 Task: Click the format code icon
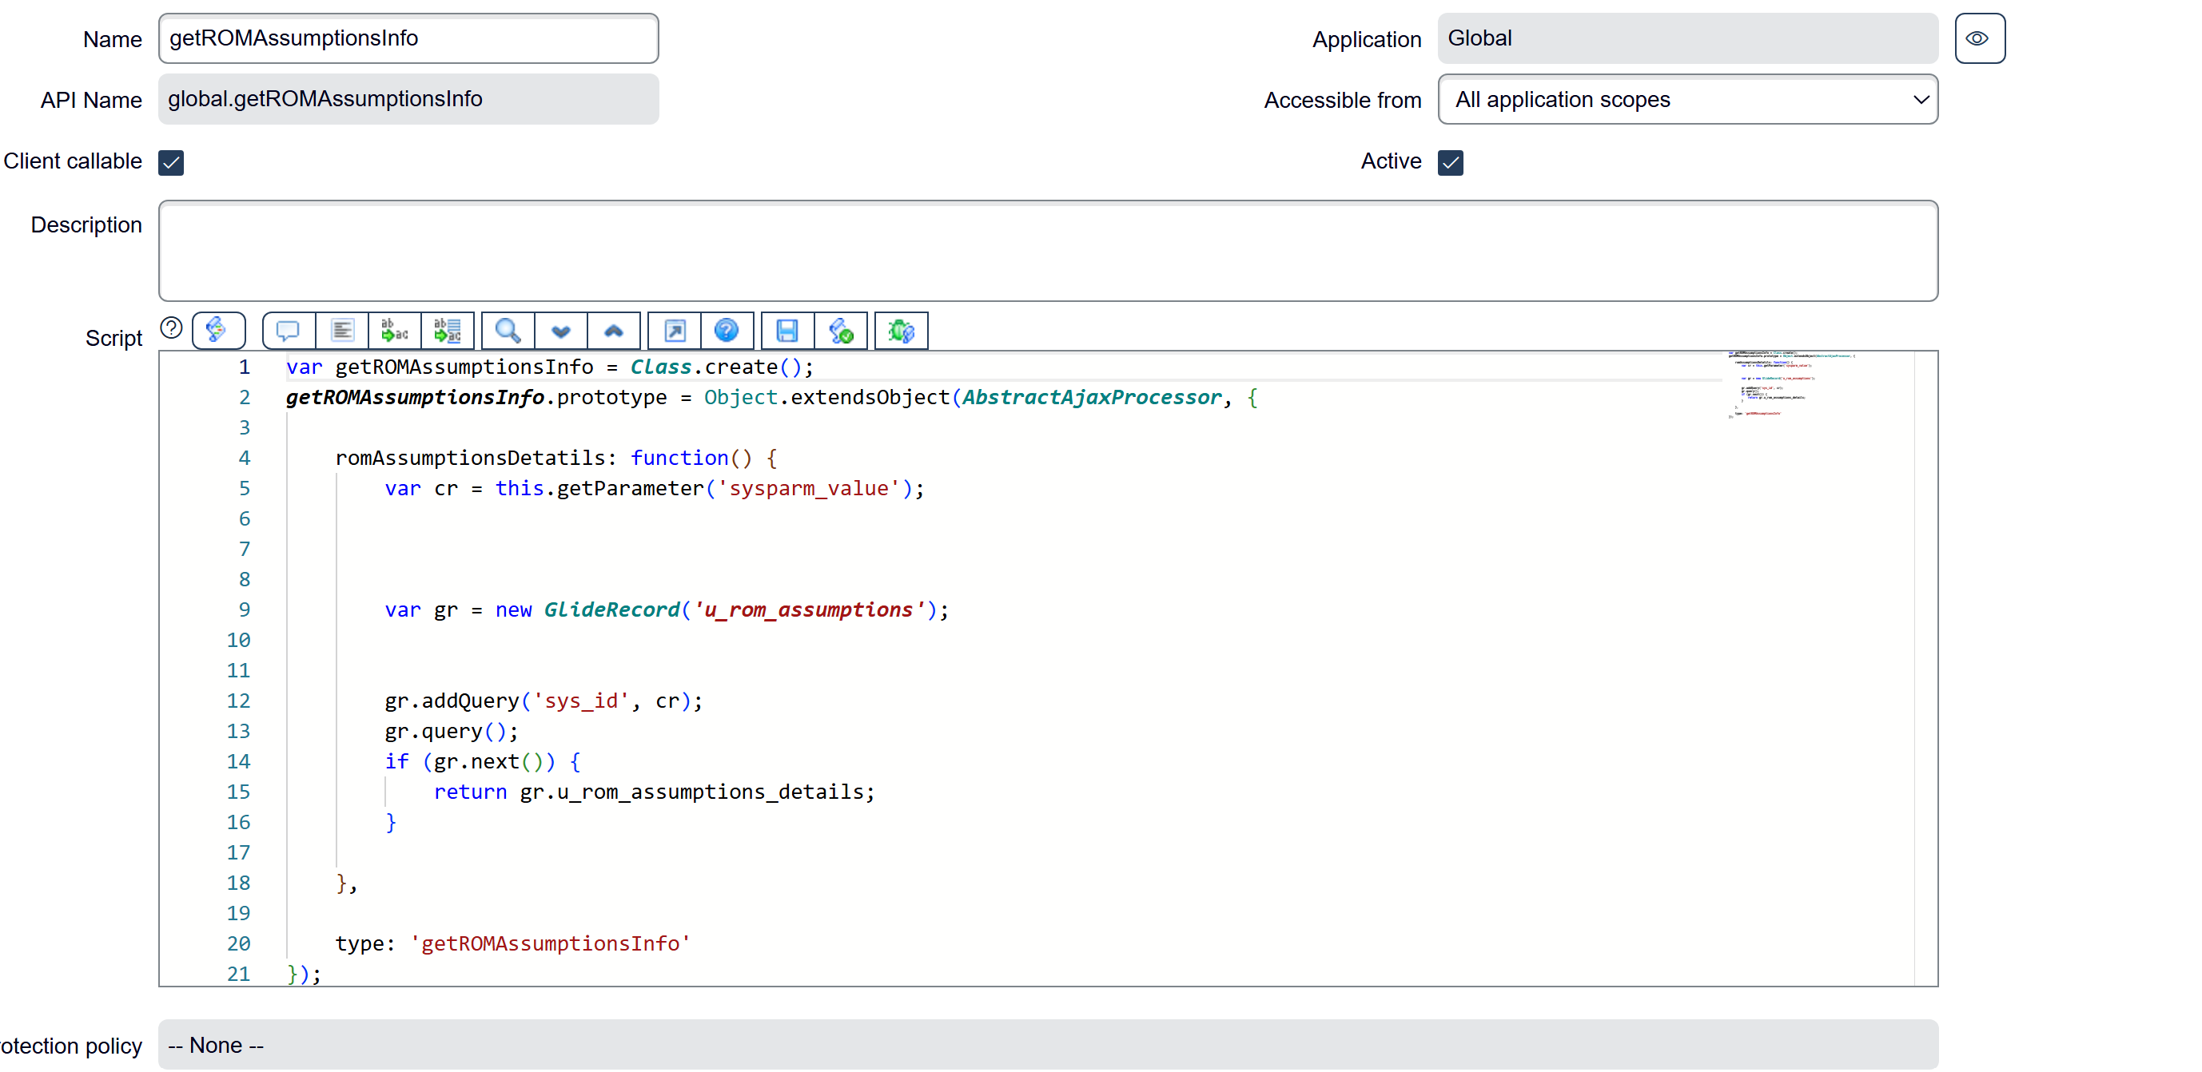coord(342,330)
